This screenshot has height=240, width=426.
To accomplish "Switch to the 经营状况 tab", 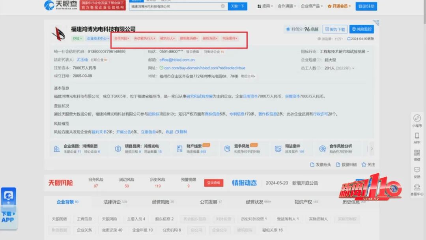I will tap(258, 202).
